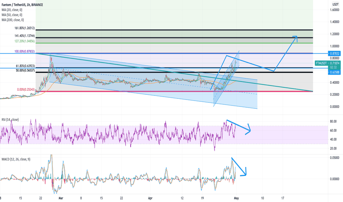Click the Fantom / TetherUS symbol title
The height and width of the screenshot is (202, 343).
click(22, 5)
